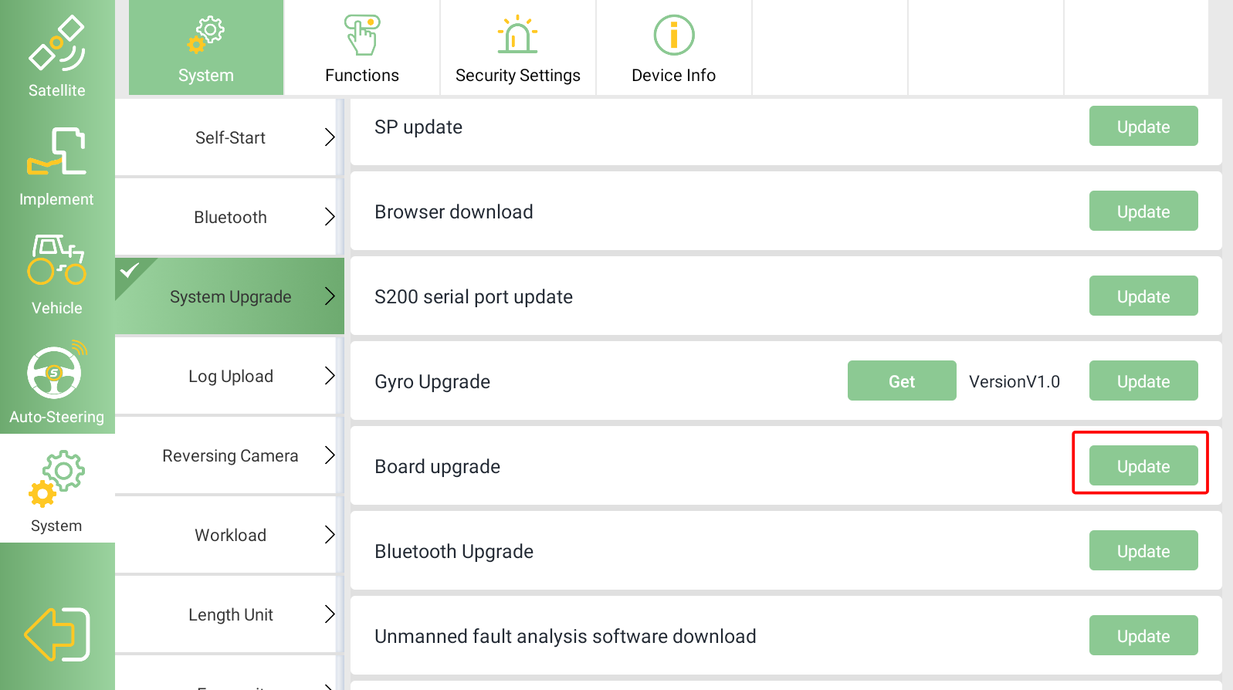
Task: Open Reversing Camera settings
Action: 230,455
